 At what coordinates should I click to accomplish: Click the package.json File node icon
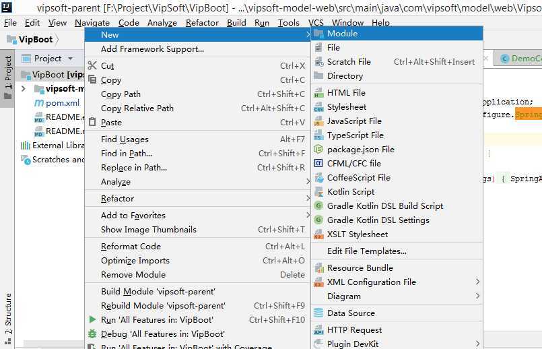pyautogui.click(x=318, y=149)
